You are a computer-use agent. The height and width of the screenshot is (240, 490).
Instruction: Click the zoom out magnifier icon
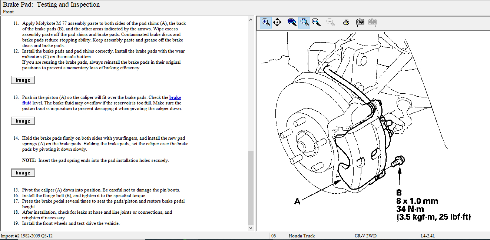pos(331,22)
